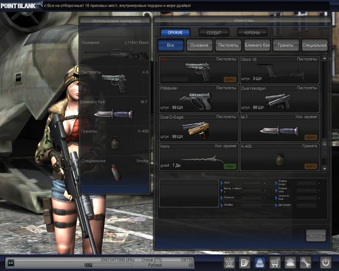Switch to the СОЛДАТ tab
Viewport: 339px width, 271px height.
click(213, 33)
